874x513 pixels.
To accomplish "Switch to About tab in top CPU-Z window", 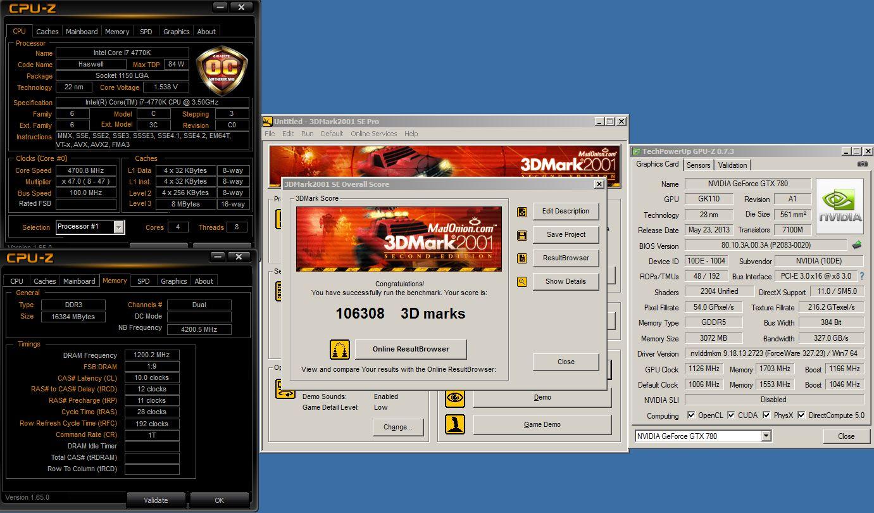I will (x=206, y=32).
